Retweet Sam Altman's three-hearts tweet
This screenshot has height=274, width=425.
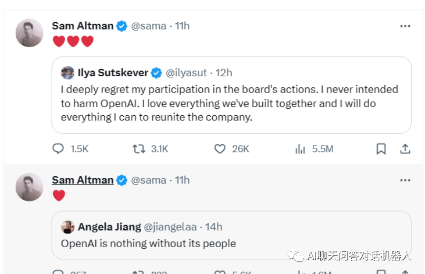139,149
